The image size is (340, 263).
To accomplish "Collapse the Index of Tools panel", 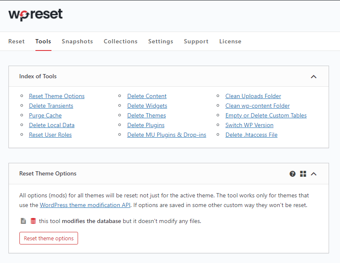I will (313, 77).
